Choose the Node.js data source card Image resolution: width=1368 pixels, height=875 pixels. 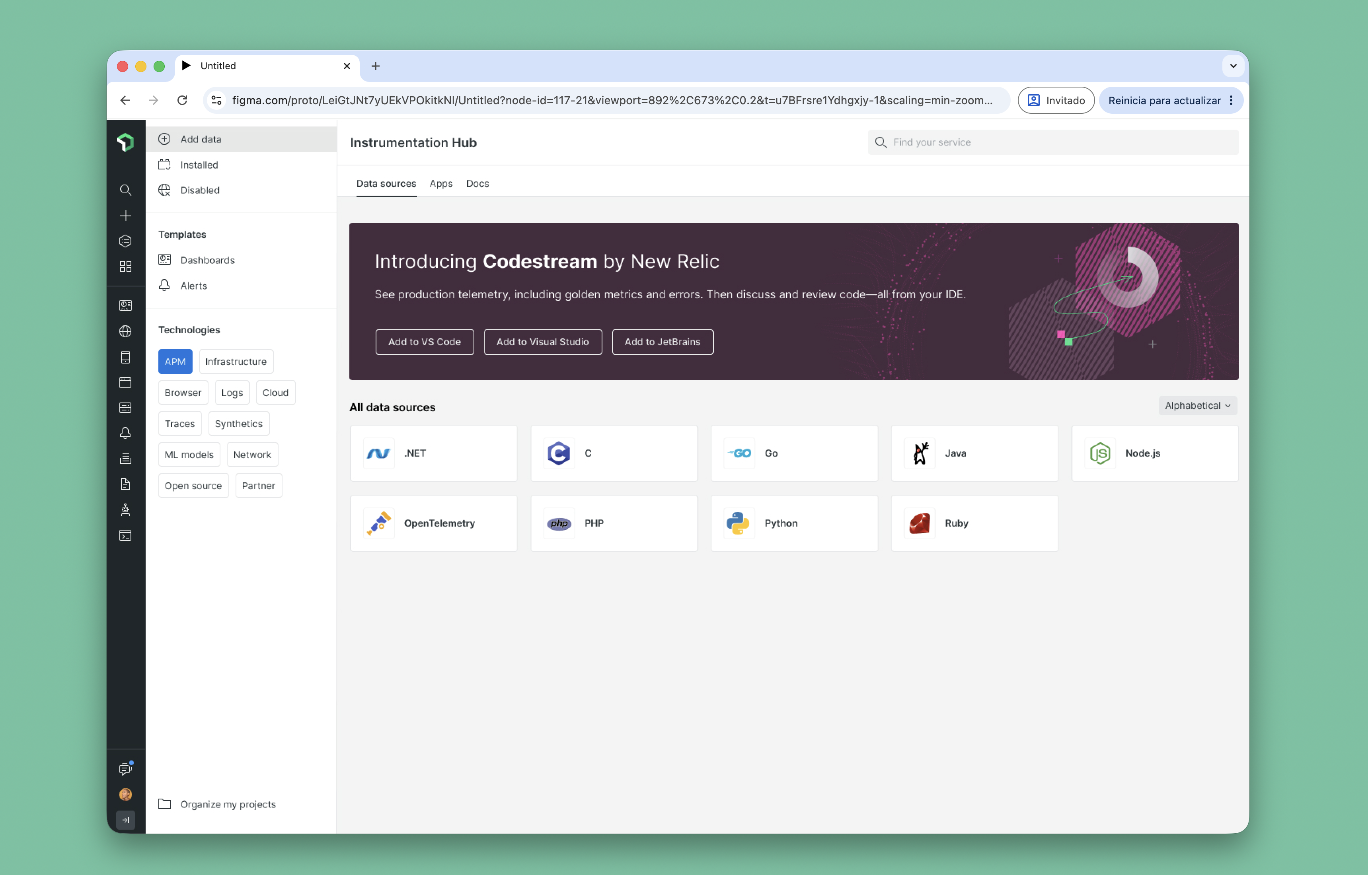[1154, 453]
